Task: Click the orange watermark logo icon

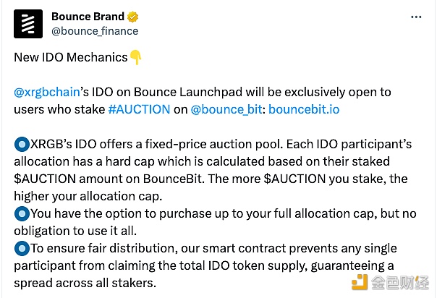Action: point(360,282)
